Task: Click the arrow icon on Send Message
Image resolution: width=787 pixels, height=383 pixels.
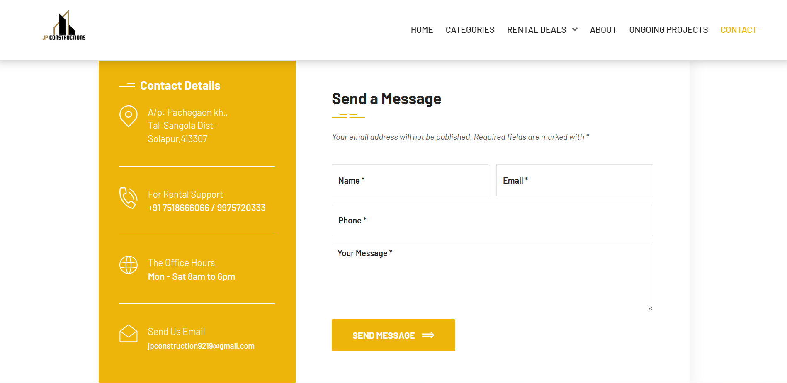Action: click(x=428, y=335)
